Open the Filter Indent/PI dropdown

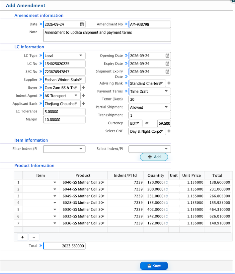click(64, 149)
